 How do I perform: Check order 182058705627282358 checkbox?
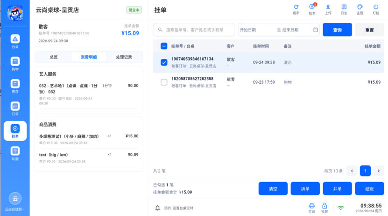[x=164, y=82]
